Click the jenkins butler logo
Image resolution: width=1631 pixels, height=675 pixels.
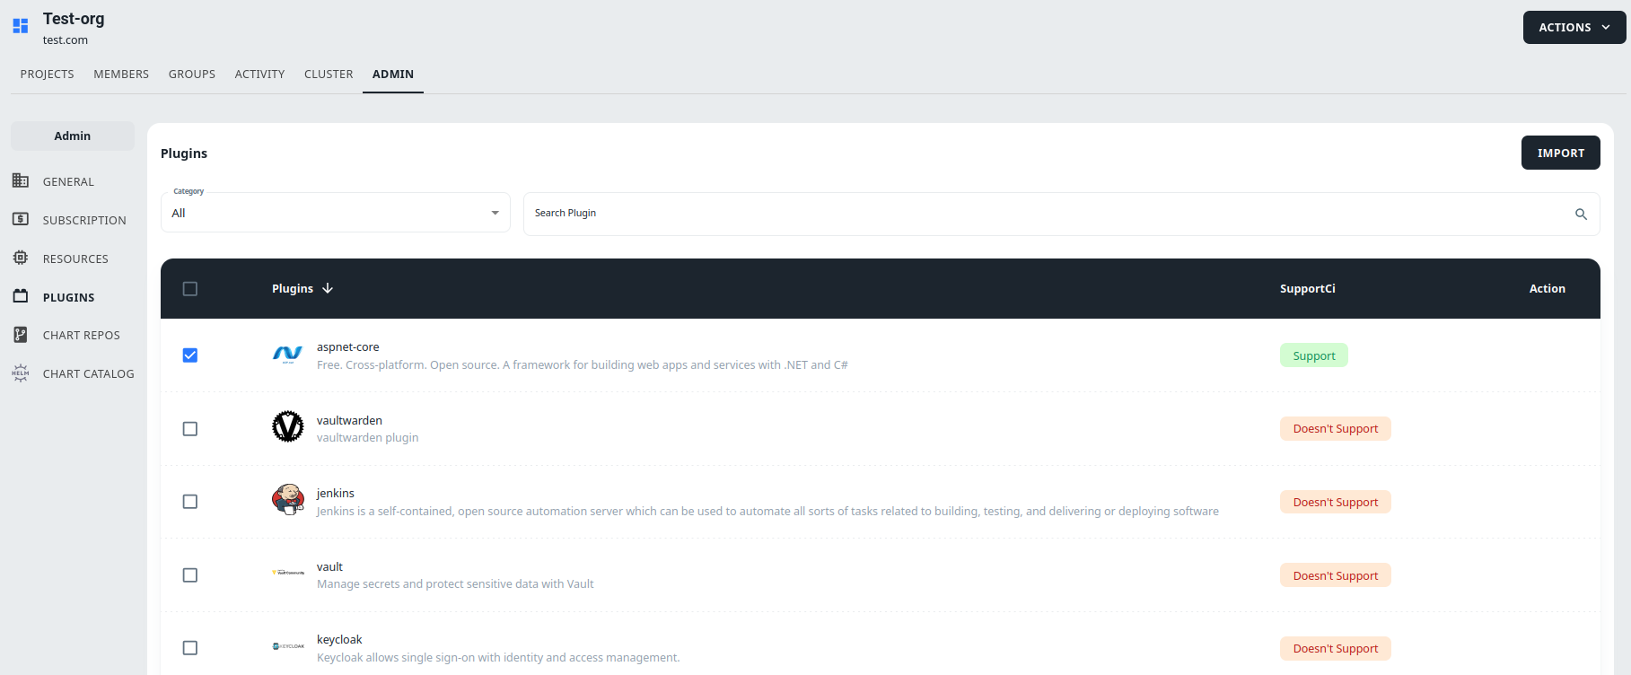(288, 499)
